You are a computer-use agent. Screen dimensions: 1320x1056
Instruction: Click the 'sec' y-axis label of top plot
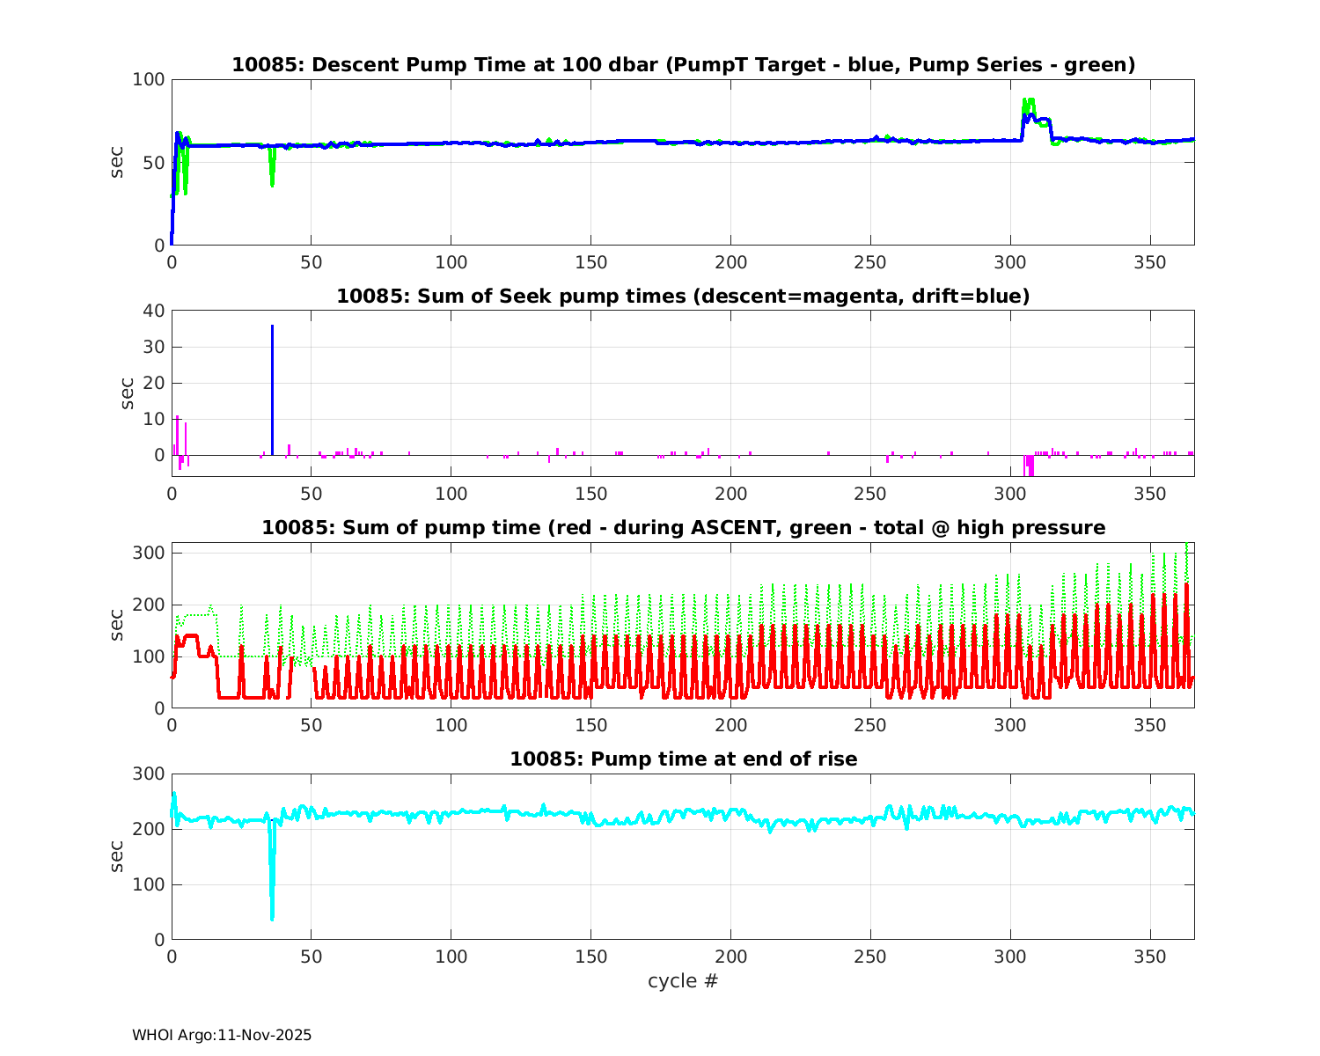[117, 162]
